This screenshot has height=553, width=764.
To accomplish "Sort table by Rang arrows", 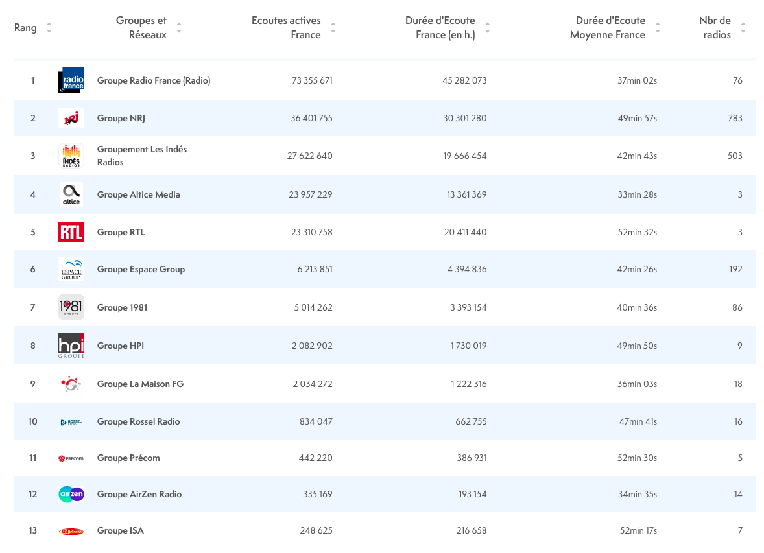I will 49,29.
